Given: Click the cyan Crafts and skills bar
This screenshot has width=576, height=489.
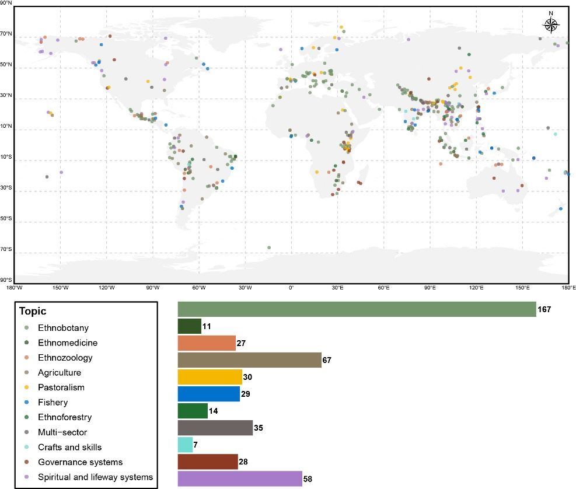Looking at the screenshot, I should tap(184, 445).
